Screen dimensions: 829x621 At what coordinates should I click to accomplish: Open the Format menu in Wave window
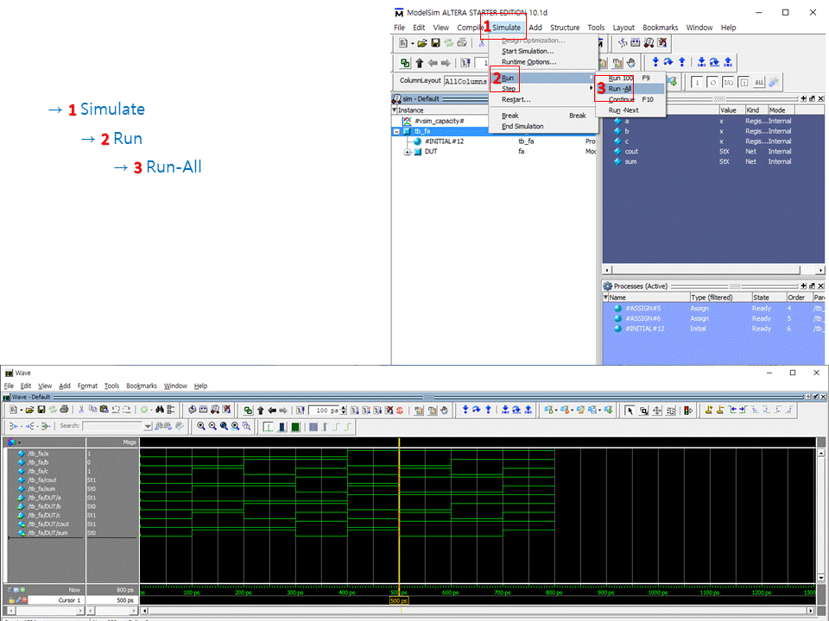pyautogui.click(x=87, y=386)
